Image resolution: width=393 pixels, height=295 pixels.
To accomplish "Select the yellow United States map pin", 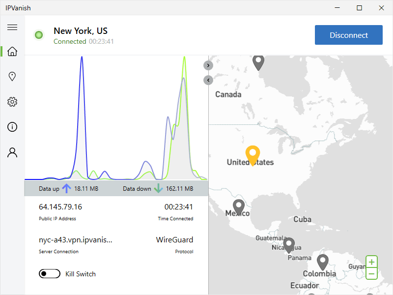I will pyautogui.click(x=253, y=155).
